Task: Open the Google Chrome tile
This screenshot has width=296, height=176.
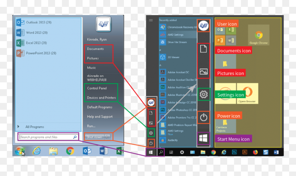Action: (258, 35)
